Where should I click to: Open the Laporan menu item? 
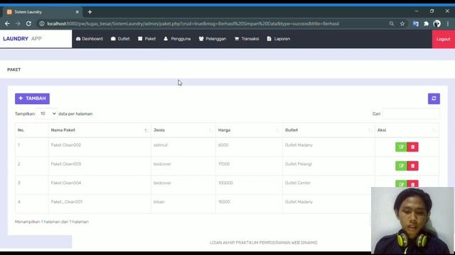pos(279,39)
